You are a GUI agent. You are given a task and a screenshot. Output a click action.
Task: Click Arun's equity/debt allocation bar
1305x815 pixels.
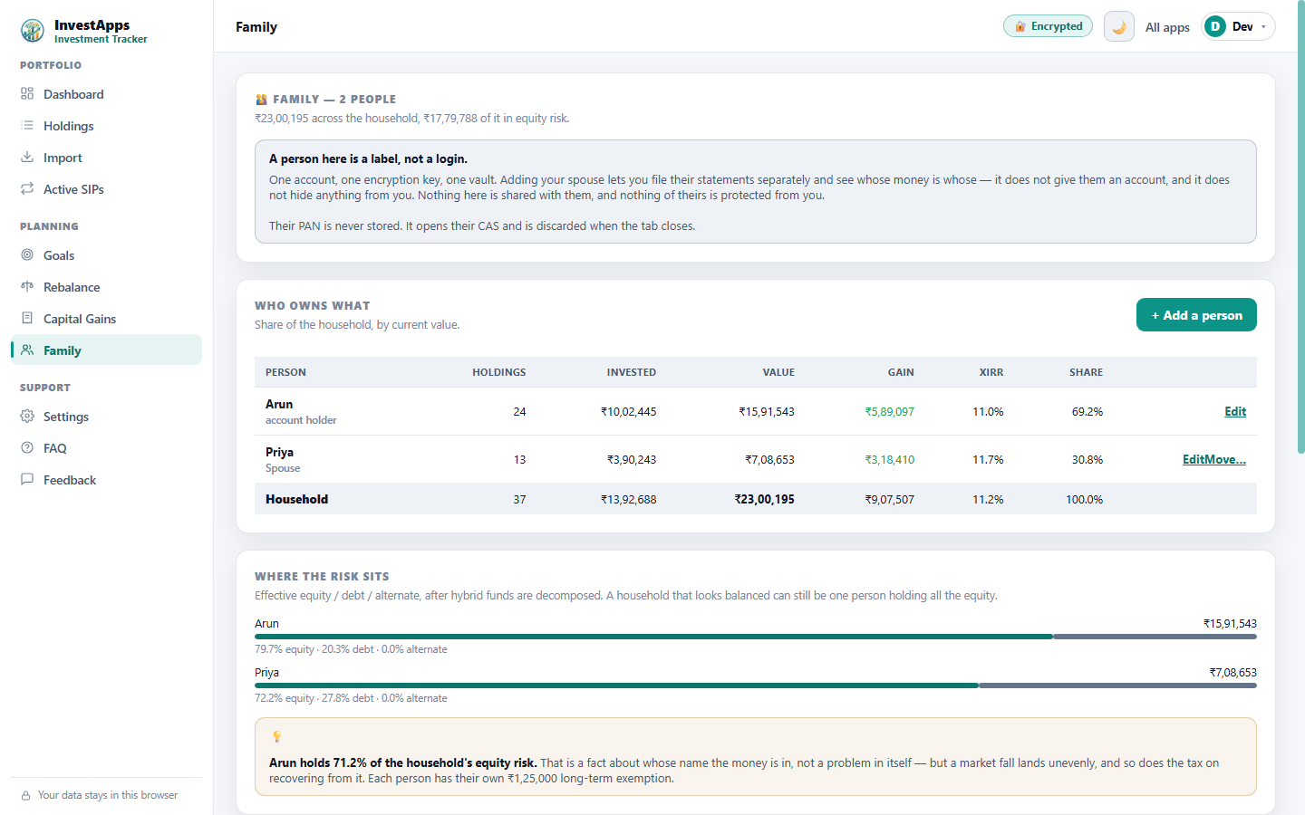click(x=756, y=637)
